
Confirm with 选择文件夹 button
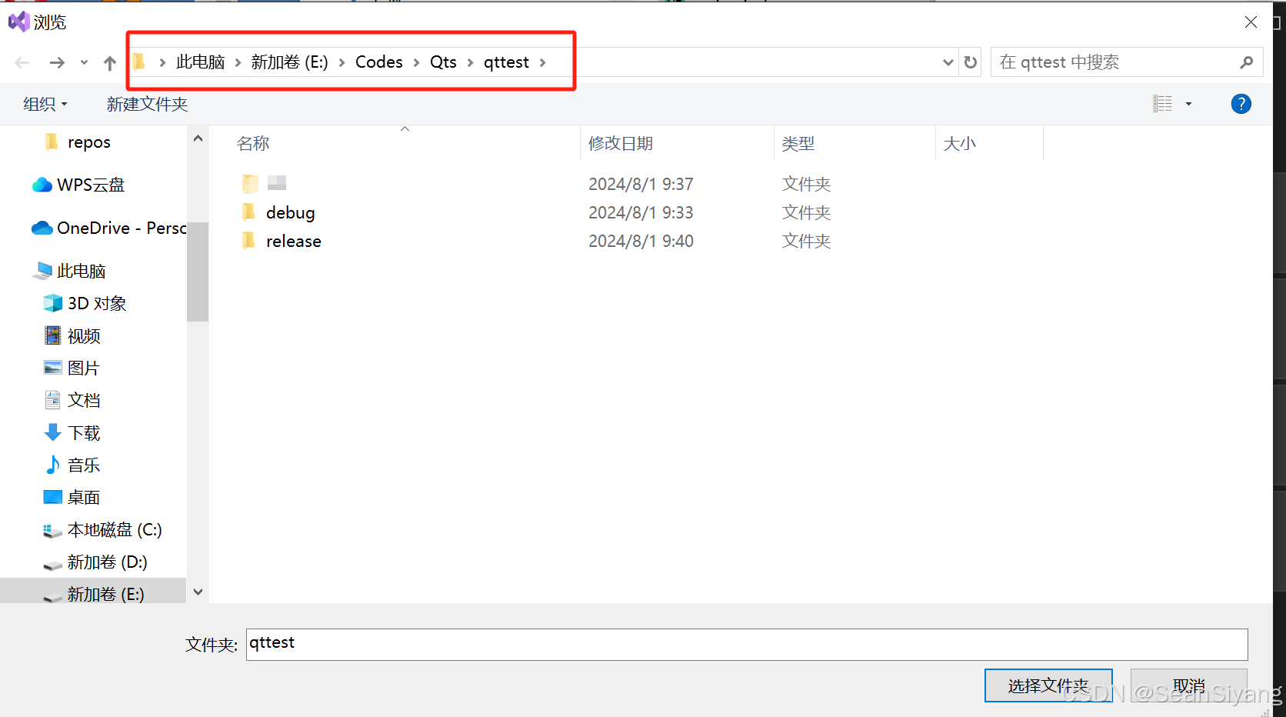pyautogui.click(x=1048, y=685)
